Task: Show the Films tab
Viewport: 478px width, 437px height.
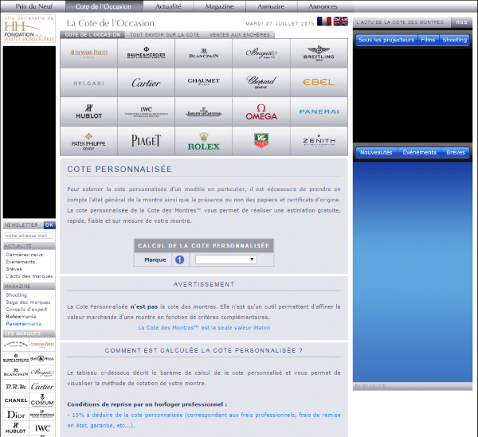Action: click(428, 40)
